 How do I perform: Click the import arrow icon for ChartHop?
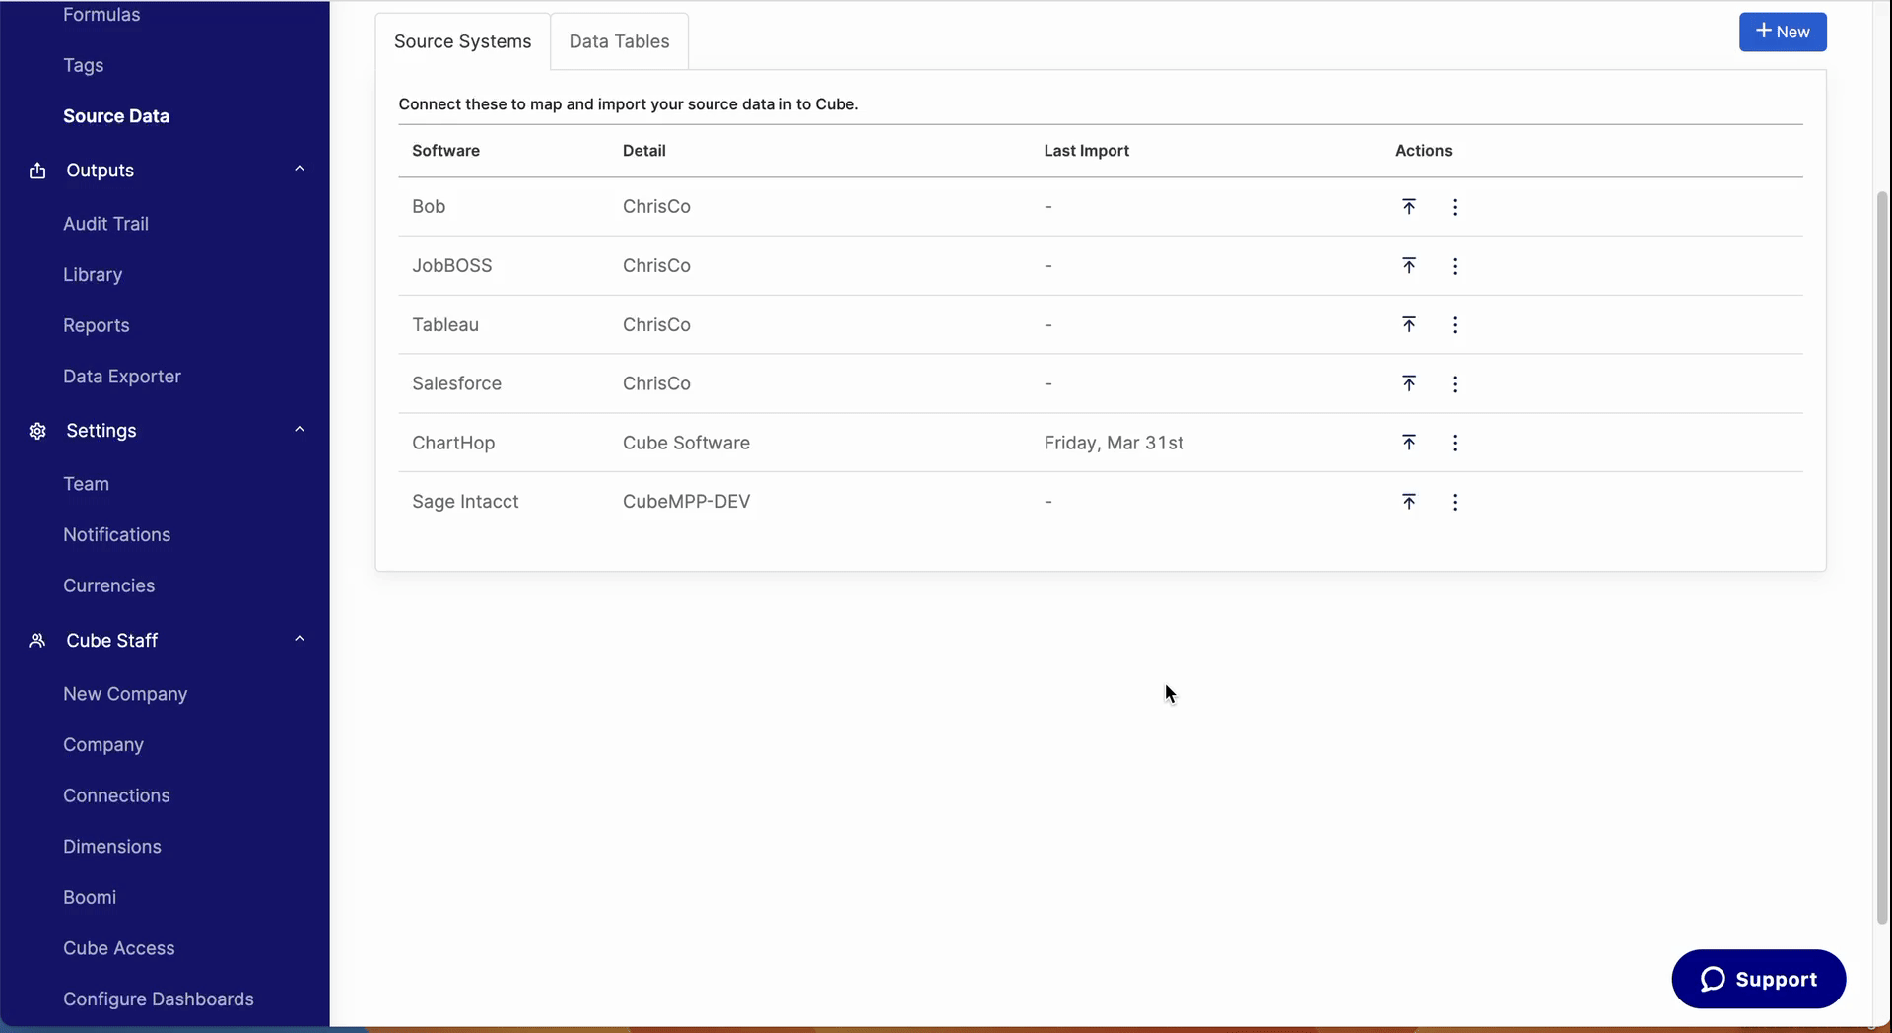(x=1409, y=442)
